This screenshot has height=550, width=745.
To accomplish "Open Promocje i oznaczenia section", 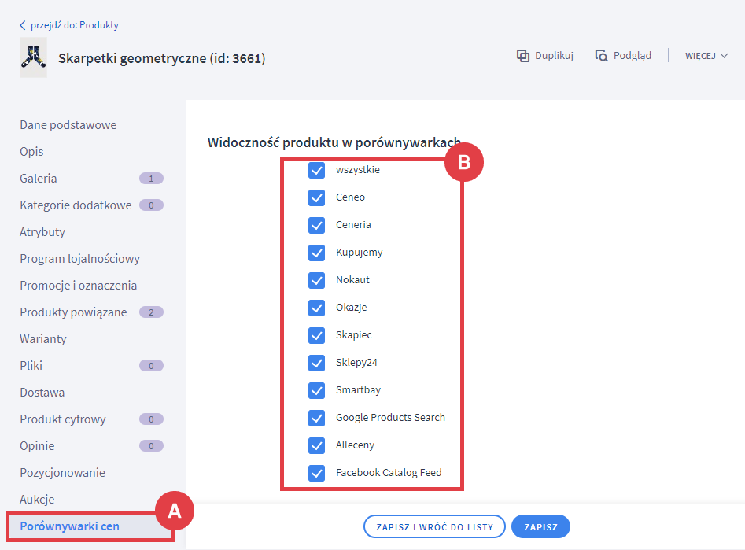I will (x=79, y=285).
